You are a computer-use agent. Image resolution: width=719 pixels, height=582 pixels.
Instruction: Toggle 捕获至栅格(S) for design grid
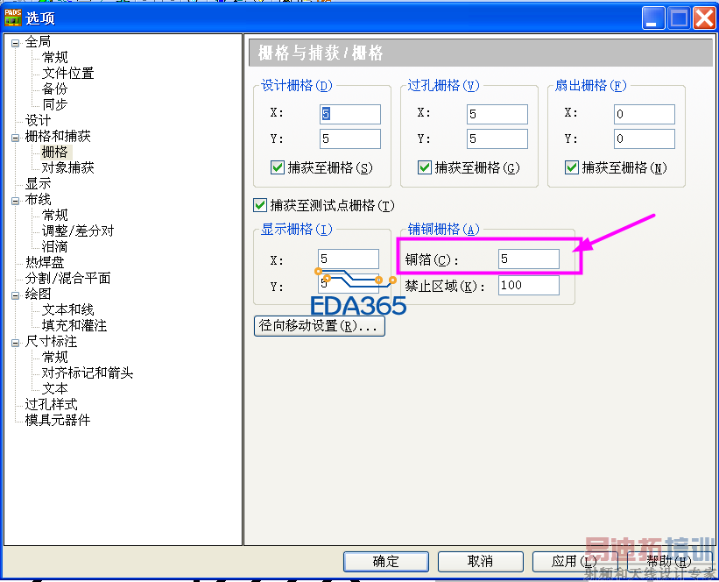278,167
